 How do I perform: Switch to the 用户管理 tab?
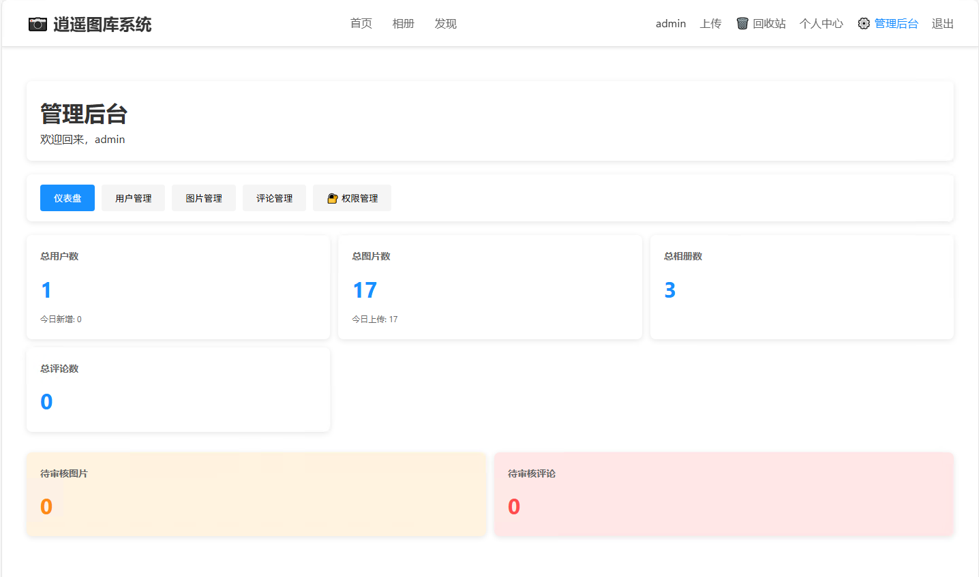(133, 198)
